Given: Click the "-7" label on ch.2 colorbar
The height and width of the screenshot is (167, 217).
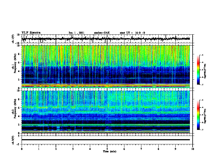Looking at the screenshot, I should coord(202,130).
